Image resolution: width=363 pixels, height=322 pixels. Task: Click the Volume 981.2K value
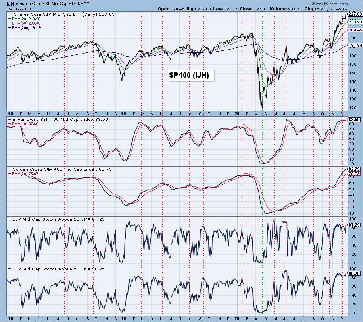click(x=286, y=9)
